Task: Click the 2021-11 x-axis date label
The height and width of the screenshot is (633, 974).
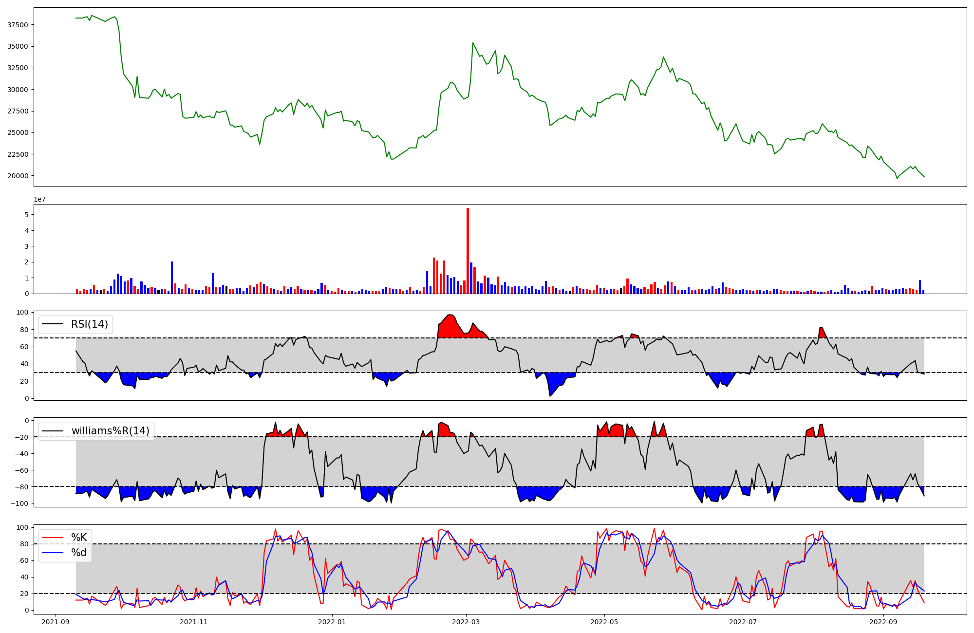Action: 194,622
